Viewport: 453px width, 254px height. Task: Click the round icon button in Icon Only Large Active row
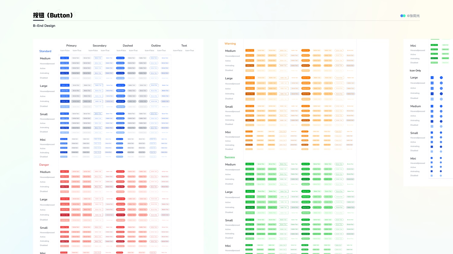pyautogui.click(x=441, y=88)
